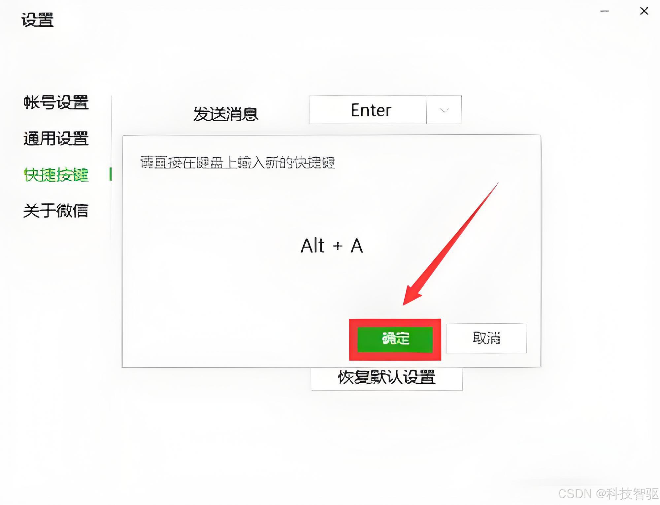660x505 pixels.
Task: Click the 设置 window title
Action: (x=37, y=19)
